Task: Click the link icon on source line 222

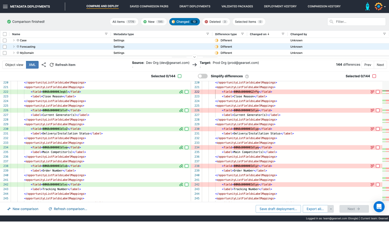Action: click(181, 92)
